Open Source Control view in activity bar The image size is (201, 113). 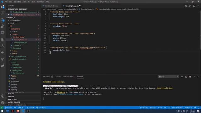coord(3,19)
